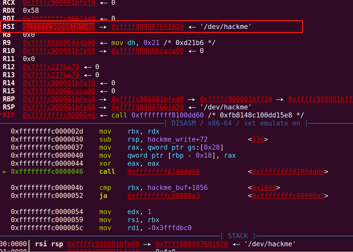The image size is (353, 252).
Task: Click the RSP address 0xffffc900001bfe08
Action: click(59, 107)
